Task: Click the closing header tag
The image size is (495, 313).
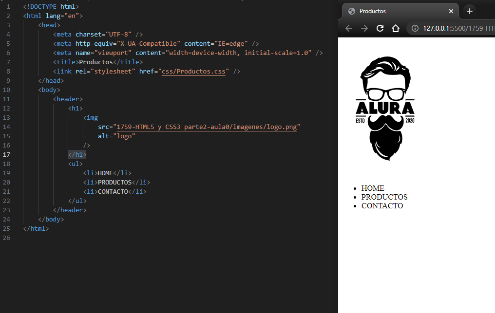Action: point(70,210)
